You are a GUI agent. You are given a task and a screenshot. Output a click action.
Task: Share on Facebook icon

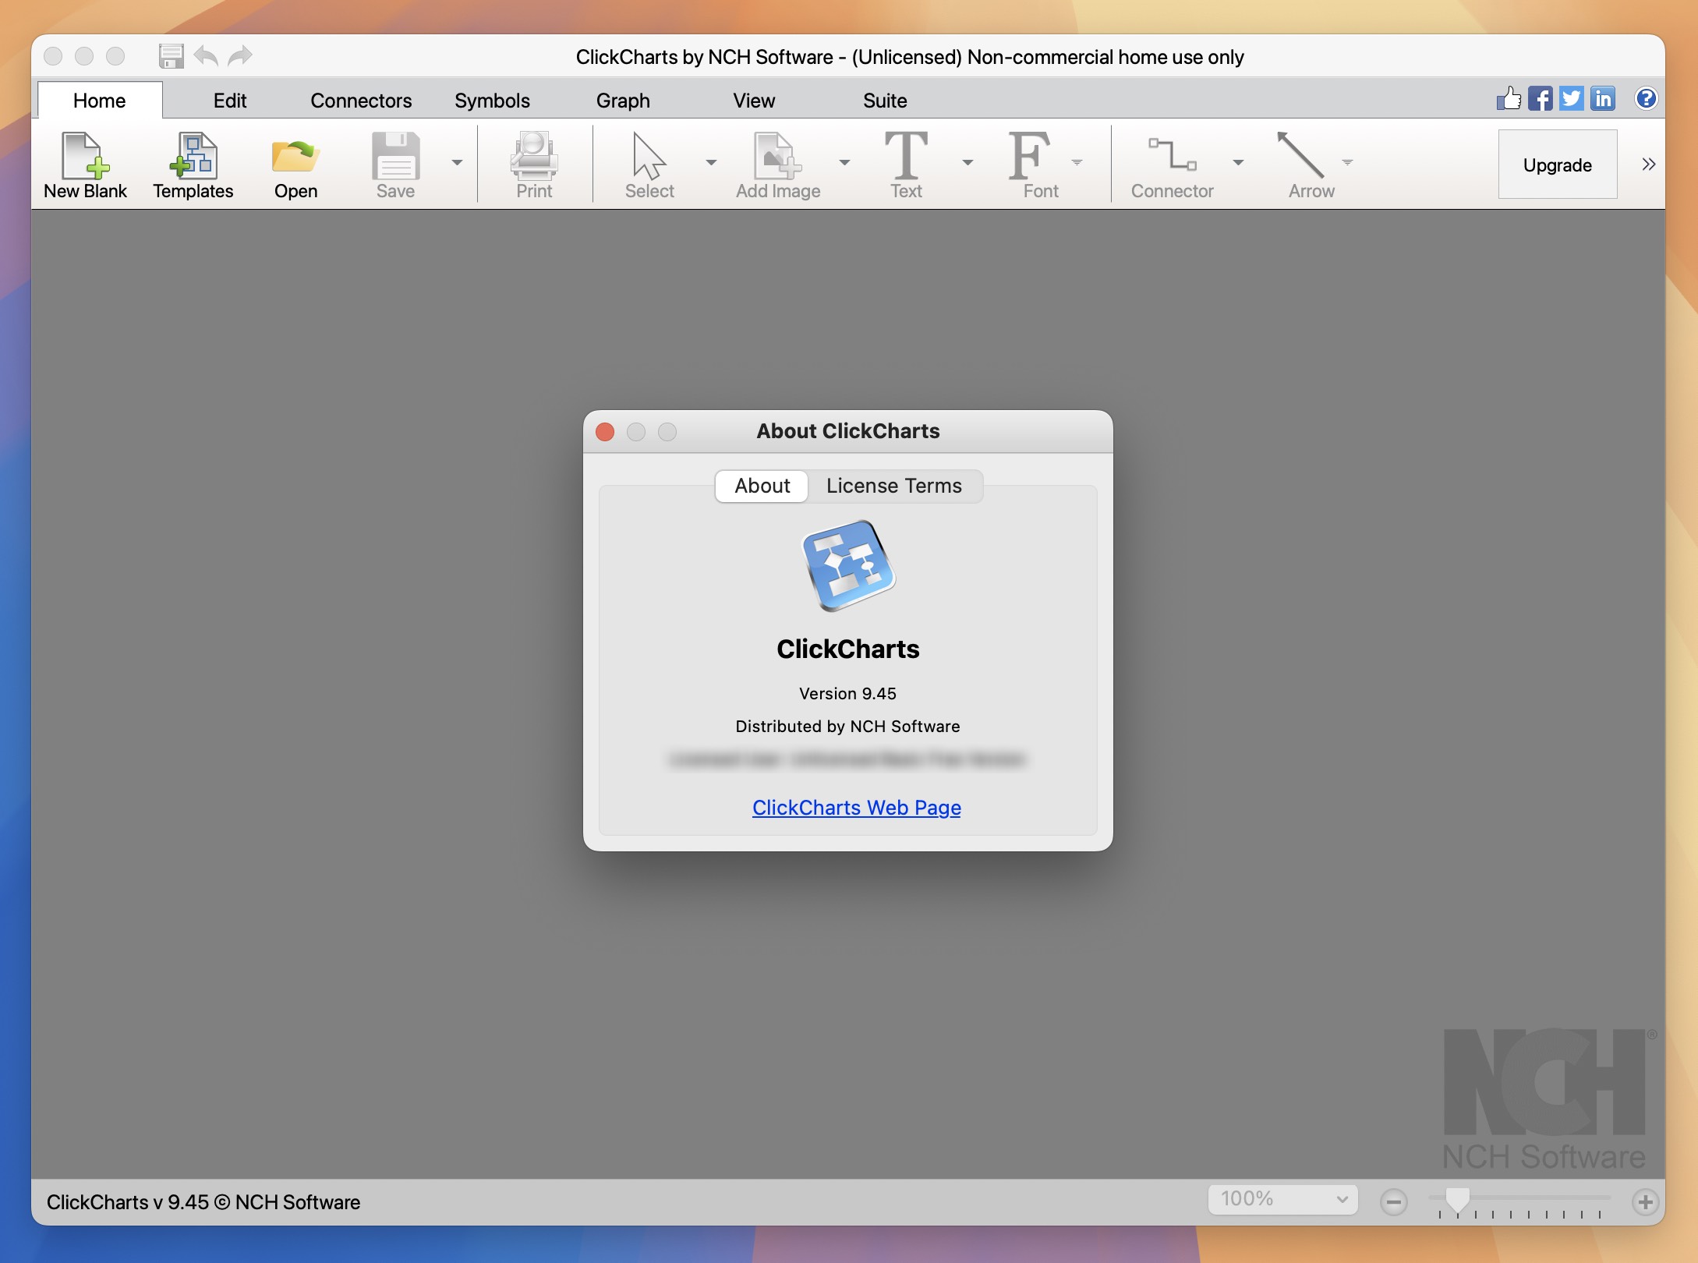[1540, 98]
